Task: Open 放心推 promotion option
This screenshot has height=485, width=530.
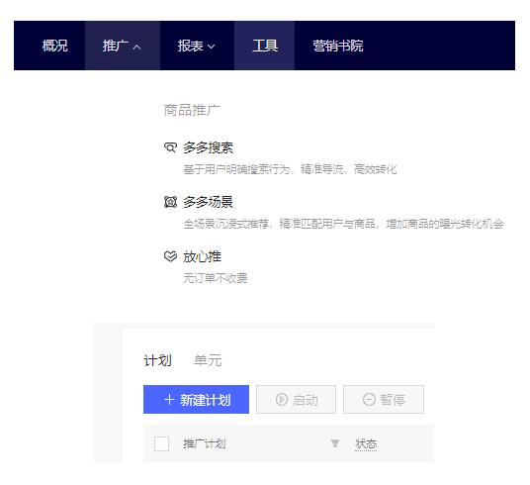Action: (x=202, y=256)
